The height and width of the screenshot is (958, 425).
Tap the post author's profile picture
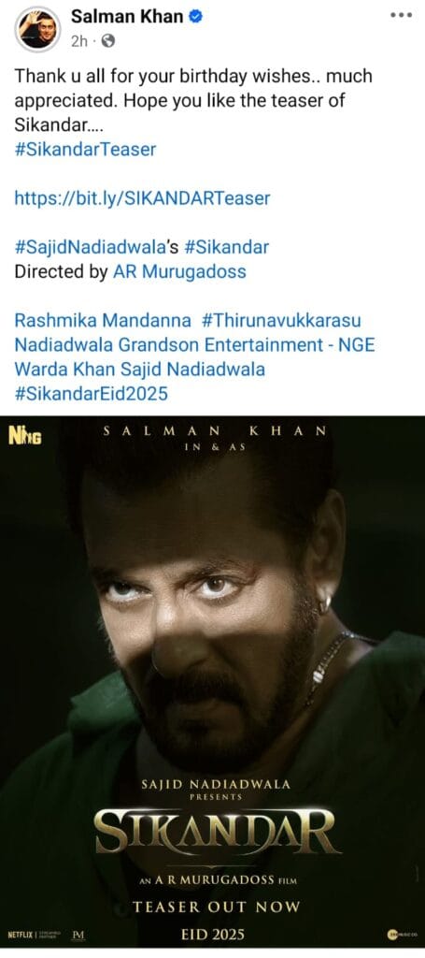tap(39, 29)
